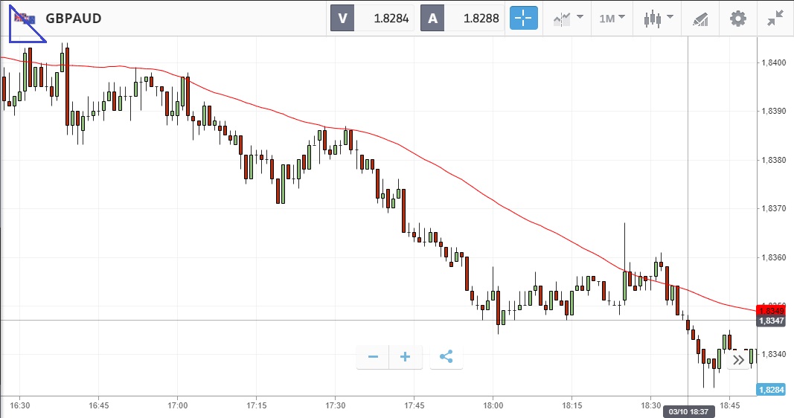Zoom out the chart with minus button
794x418 pixels.
point(373,357)
